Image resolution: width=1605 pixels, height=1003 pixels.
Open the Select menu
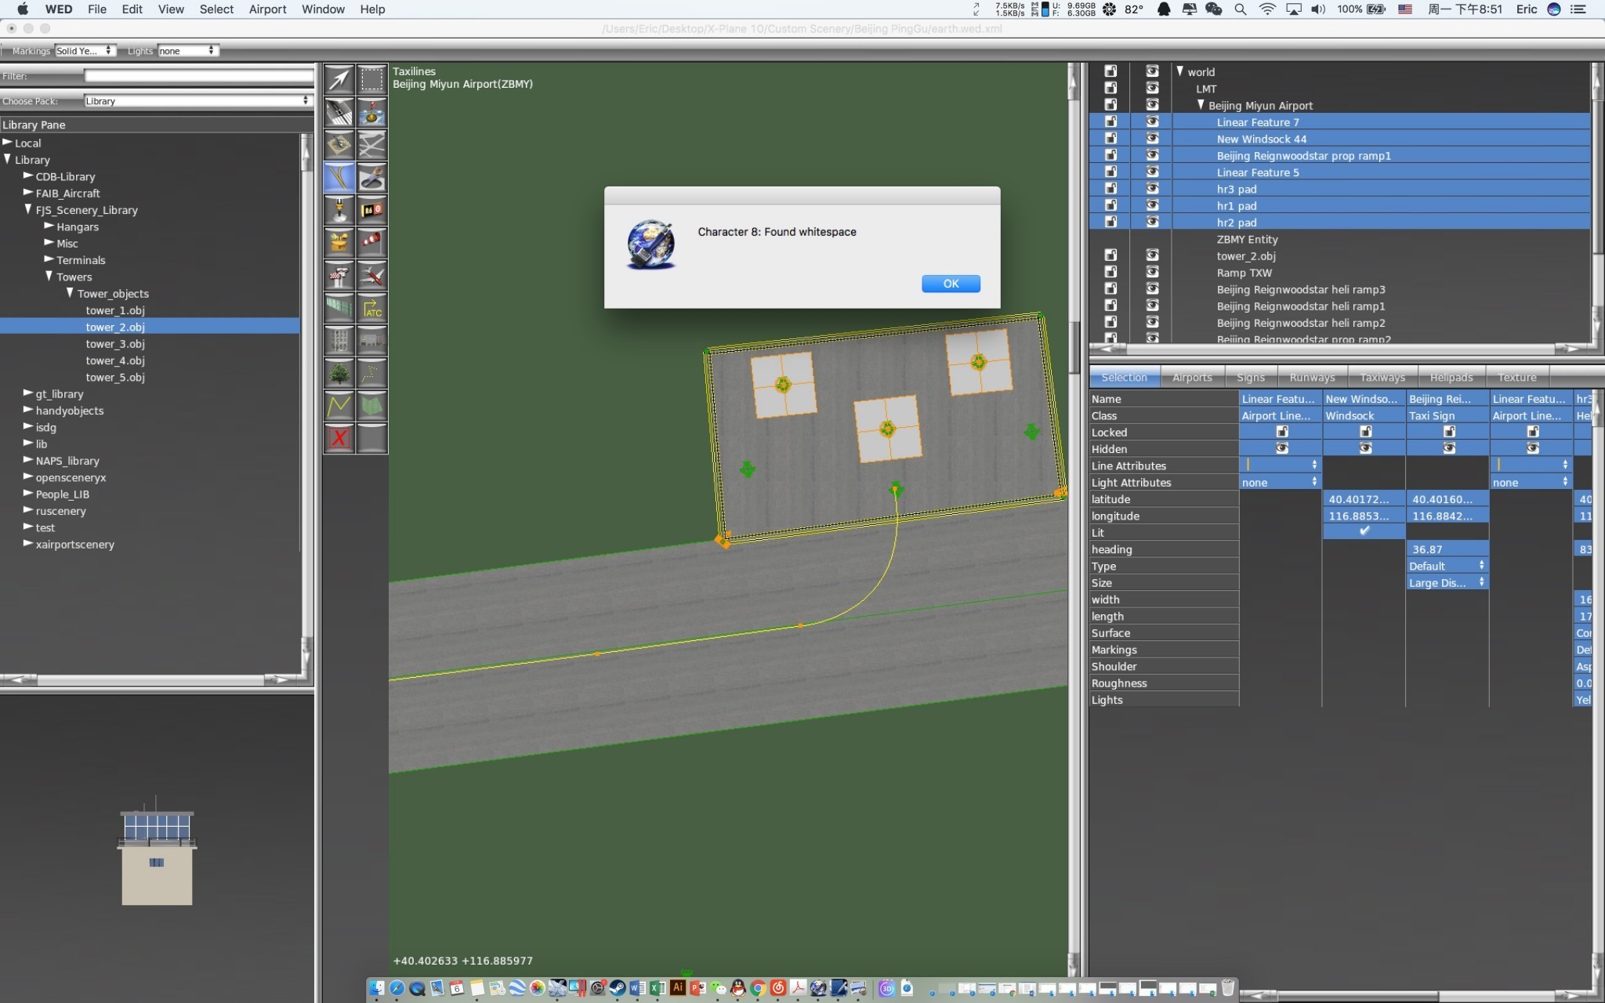(216, 9)
